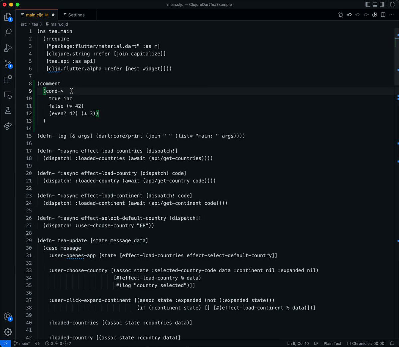Open the Remote Explorer view
399x347 pixels.
(8, 95)
